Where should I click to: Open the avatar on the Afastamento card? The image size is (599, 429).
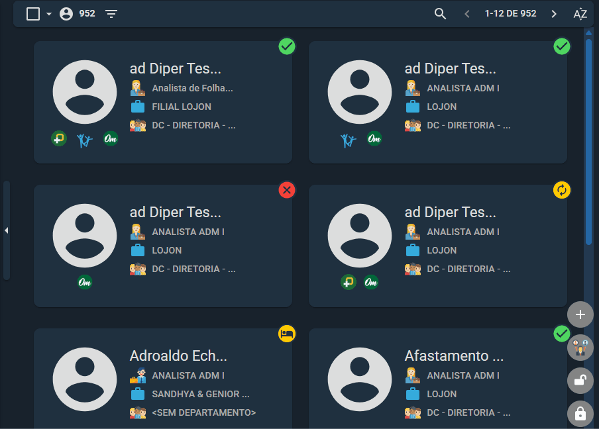pyautogui.click(x=360, y=379)
